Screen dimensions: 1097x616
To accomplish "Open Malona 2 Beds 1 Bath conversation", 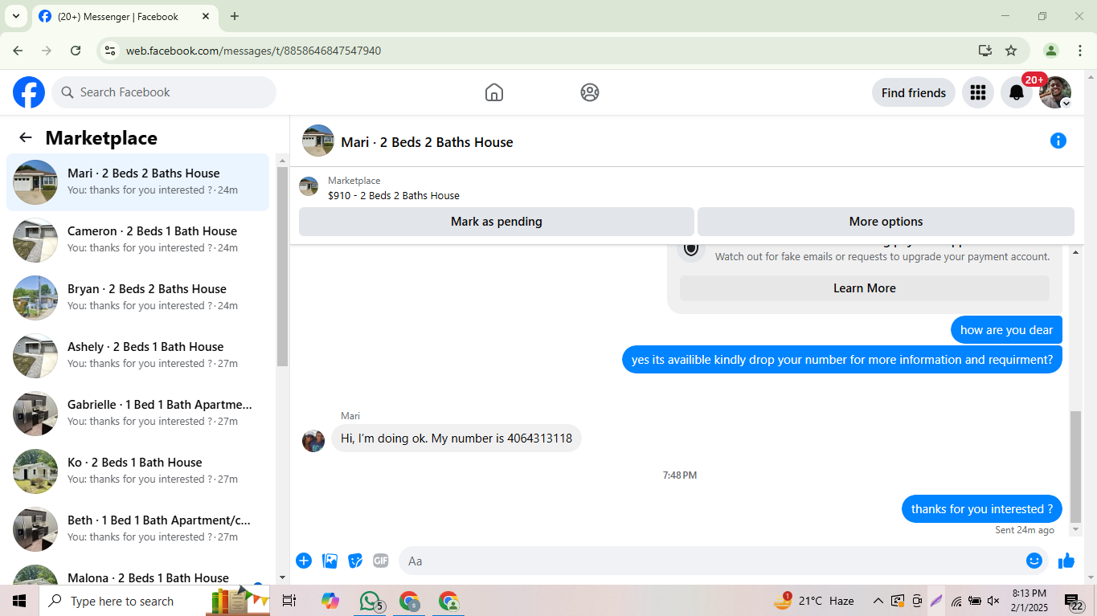I will 137,573.
